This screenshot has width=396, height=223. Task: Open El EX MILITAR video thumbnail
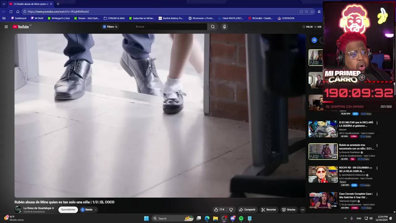[323, 129]
